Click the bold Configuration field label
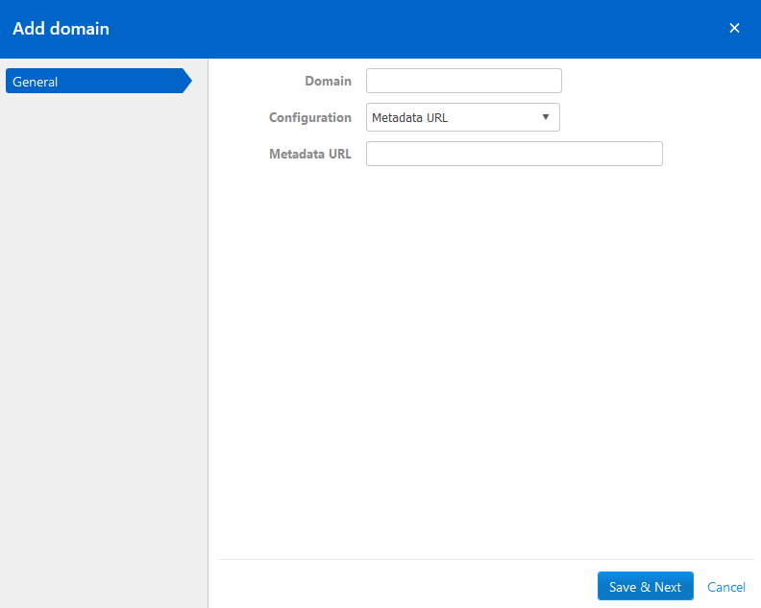The width and height of the screenshot is (761, 608). (309, 117)
